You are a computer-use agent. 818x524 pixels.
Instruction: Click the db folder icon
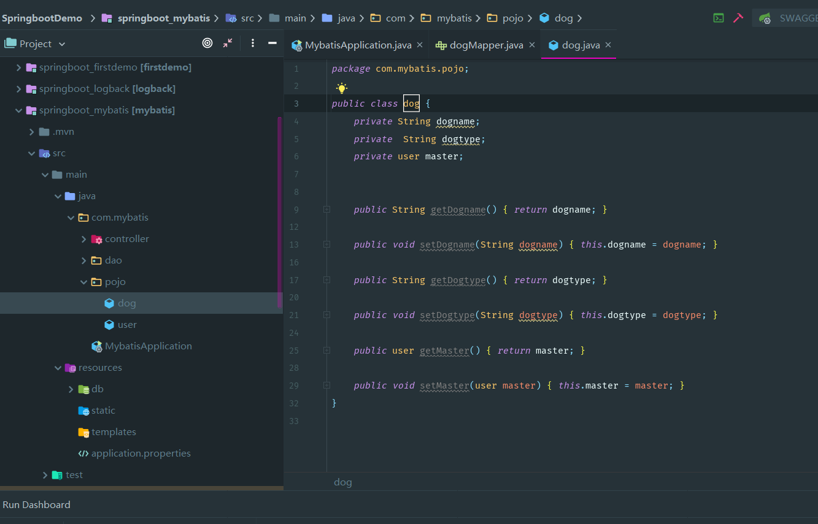(83, 389)
